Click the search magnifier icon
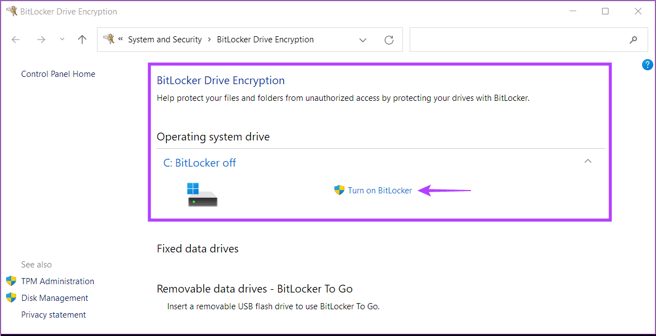The width and height of the screenshot is (656, 336). pos(633,40)
